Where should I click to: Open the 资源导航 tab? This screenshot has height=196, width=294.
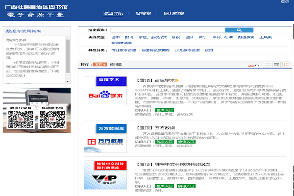point(113,13)
